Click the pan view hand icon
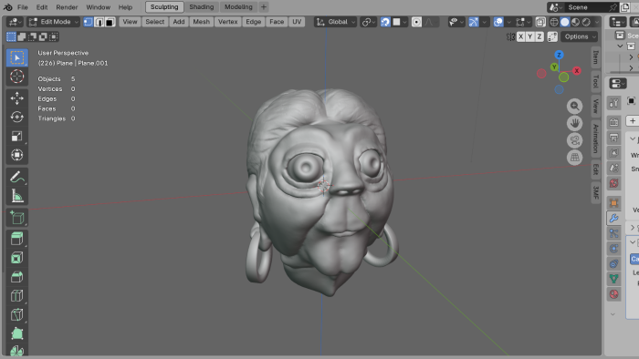639x359 pixels. point(574,123)
